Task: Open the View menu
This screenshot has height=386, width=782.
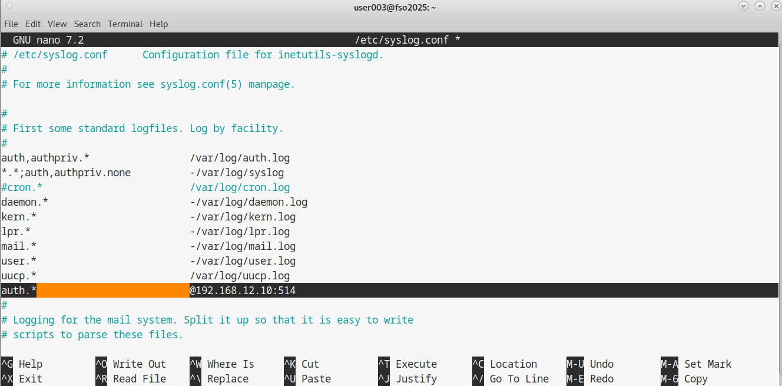Action: tap(57, 24)
